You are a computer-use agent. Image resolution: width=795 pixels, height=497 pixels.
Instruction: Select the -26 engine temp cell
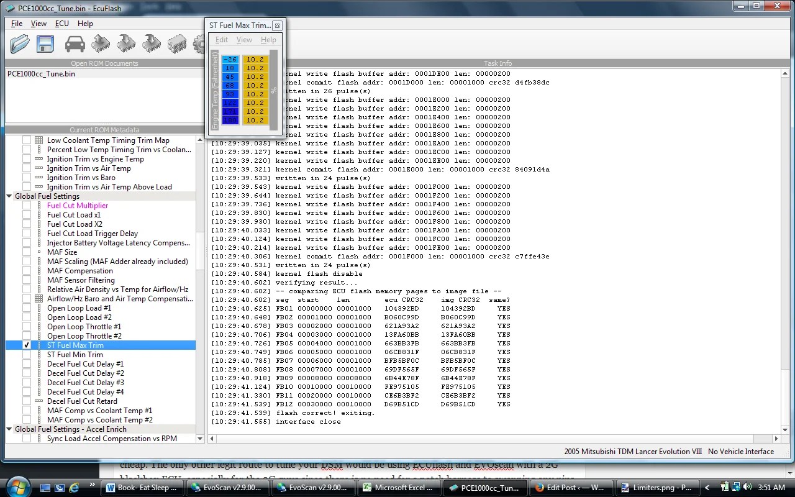point(230,60)
